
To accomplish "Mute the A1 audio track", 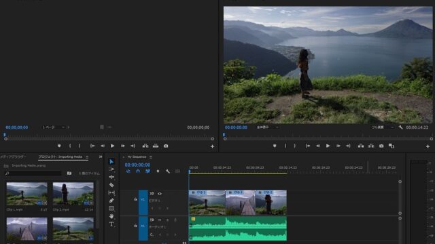I will (x=160, y=220).
